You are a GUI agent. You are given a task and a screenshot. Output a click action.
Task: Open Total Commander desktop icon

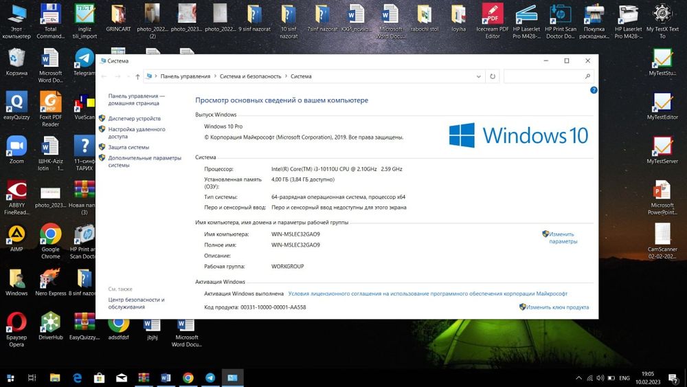tap(50, 21)
